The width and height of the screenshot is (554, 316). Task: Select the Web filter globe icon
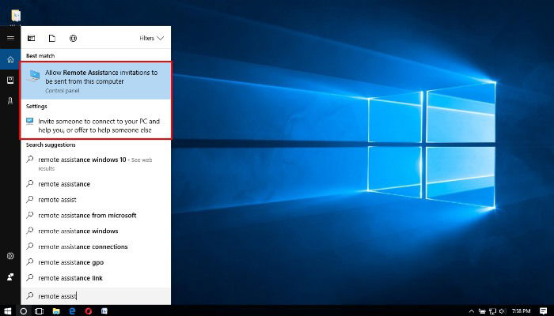coord(73,38)
